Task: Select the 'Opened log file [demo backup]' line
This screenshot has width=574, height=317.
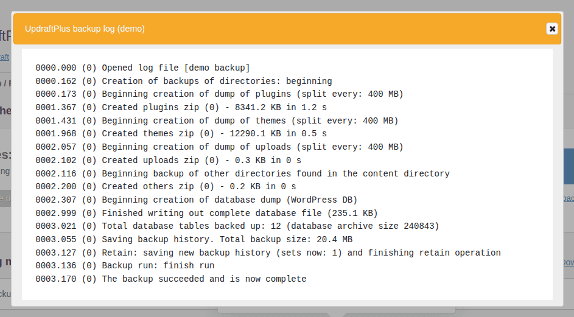Action: (142, 68)
